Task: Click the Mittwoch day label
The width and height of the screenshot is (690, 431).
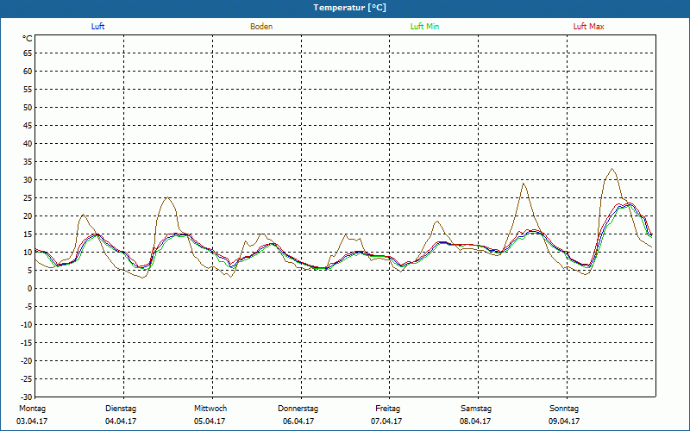Action: [210, 409]
